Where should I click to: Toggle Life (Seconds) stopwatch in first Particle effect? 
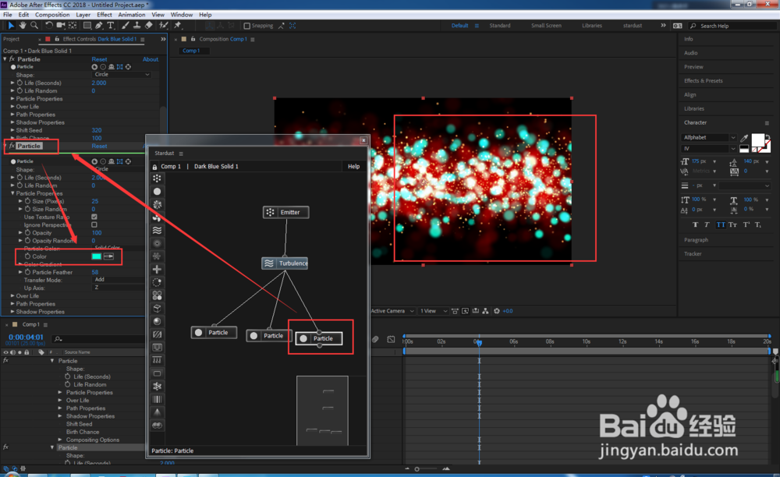20,83
